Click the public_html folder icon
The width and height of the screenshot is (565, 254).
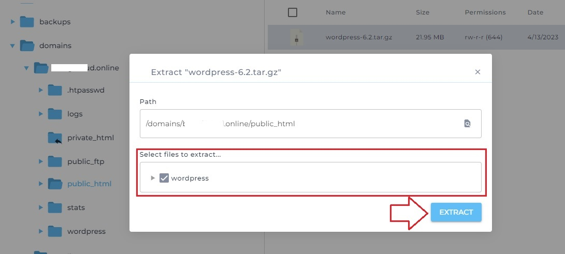[x=55, y=184]
